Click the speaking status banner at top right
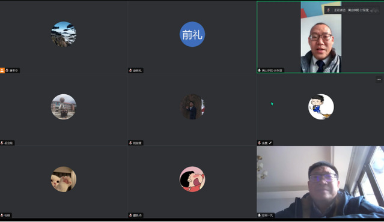Image resolution: width=384 pixels, height=222 pixels. [352, 10]
